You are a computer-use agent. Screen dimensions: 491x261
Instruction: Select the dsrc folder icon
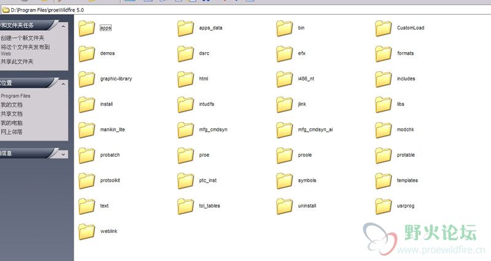pos(185,53)
